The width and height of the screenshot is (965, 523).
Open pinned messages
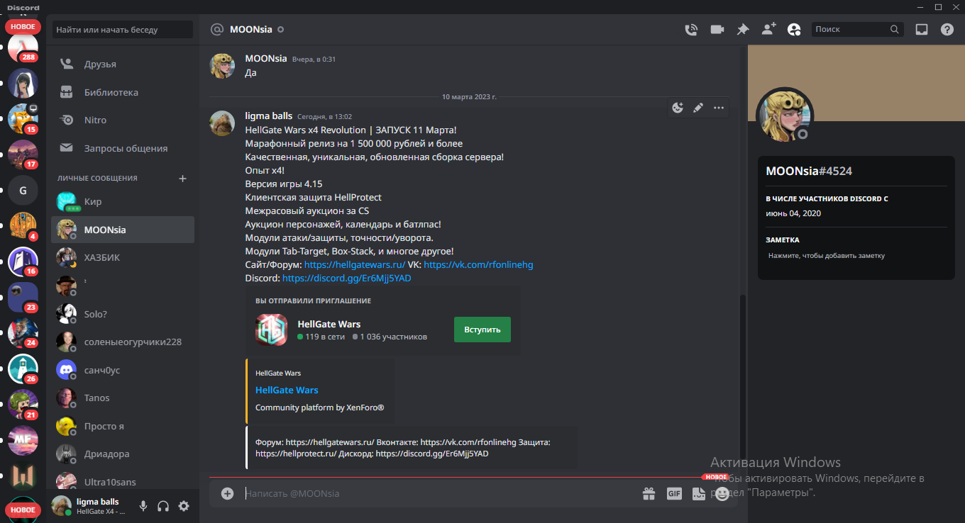pos(743,29)
